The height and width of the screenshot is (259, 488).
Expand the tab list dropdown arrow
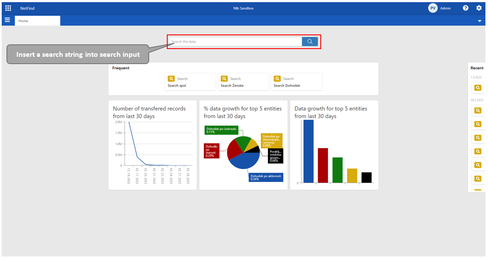click(x=480, y=21)
